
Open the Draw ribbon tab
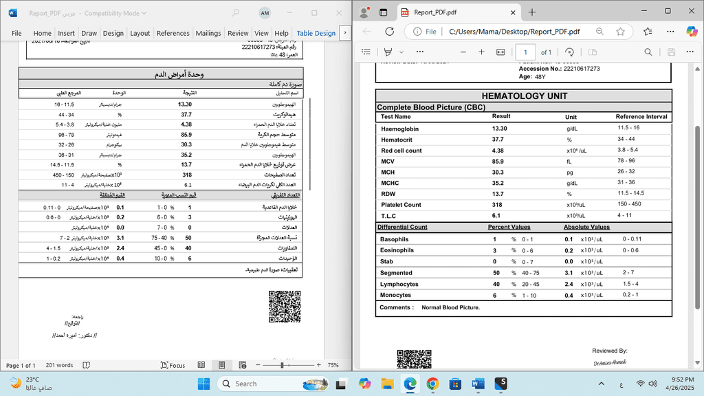point(89,33)
